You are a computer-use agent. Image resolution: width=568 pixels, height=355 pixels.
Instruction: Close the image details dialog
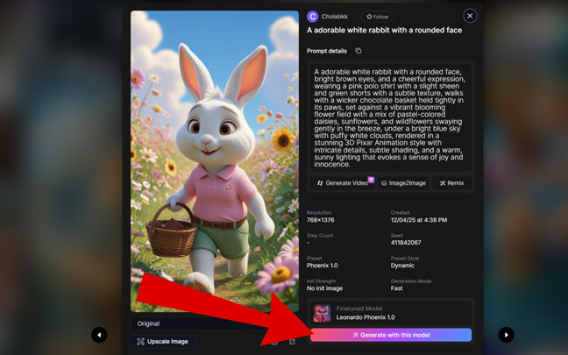click(x=470, y=16)
